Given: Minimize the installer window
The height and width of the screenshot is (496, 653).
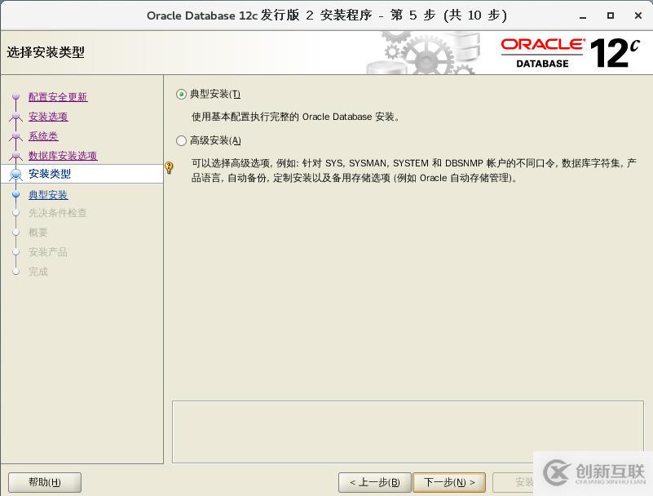Looking at the screenshot, I should point(583,15).
